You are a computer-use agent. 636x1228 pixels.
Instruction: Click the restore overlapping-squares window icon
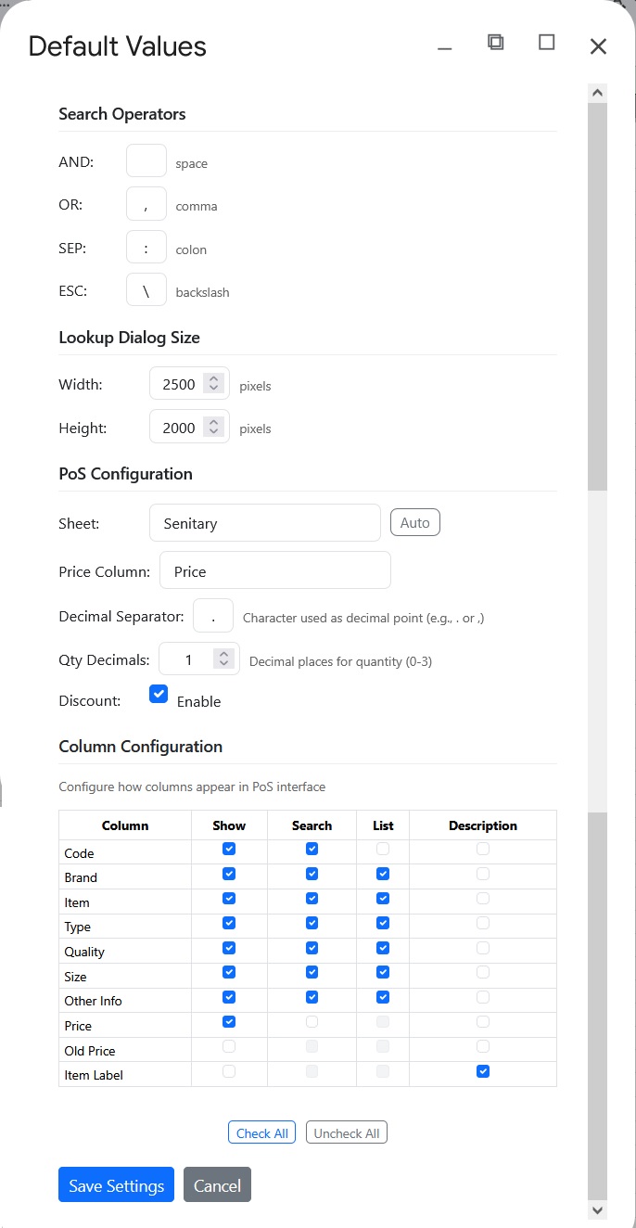496,42
